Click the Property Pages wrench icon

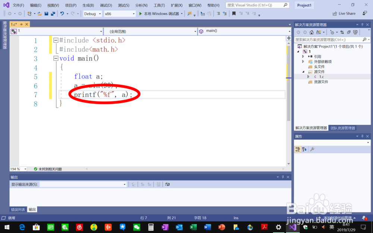click(x=312, y=149)
